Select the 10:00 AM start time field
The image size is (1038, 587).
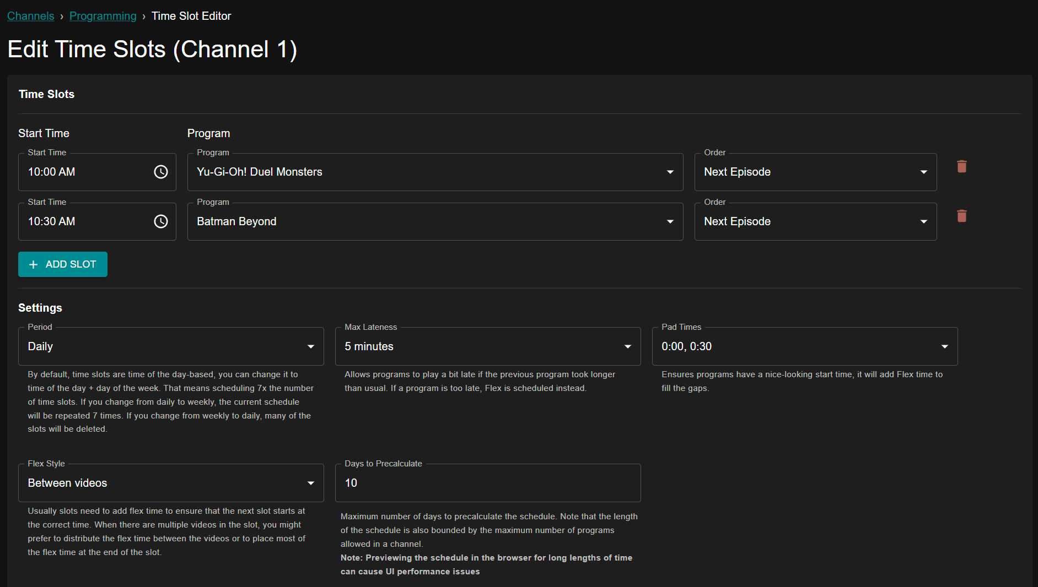(x=83, y=172)
